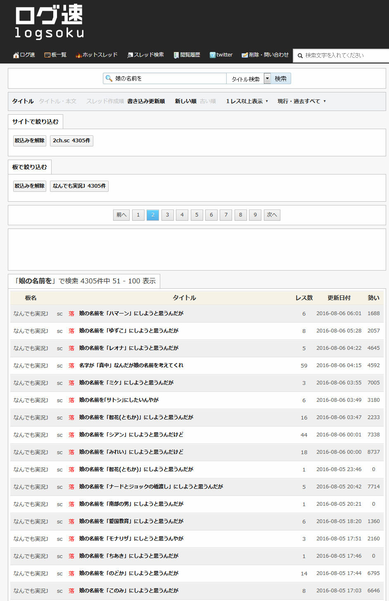Screen dimensions: 389x601
Task: Clear the site filter with 絞込みを解除
Action: coord(30,141)
